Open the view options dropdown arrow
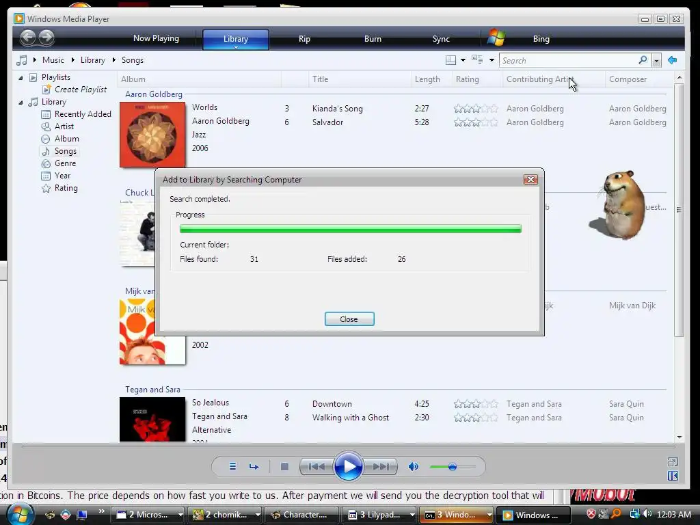This screenshot has height=525, width=700. tap(492, 60)
